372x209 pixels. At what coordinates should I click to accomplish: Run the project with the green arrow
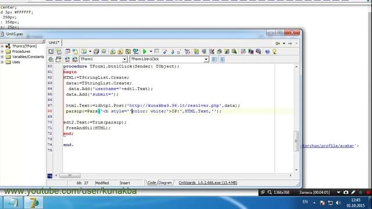point(144,52)
